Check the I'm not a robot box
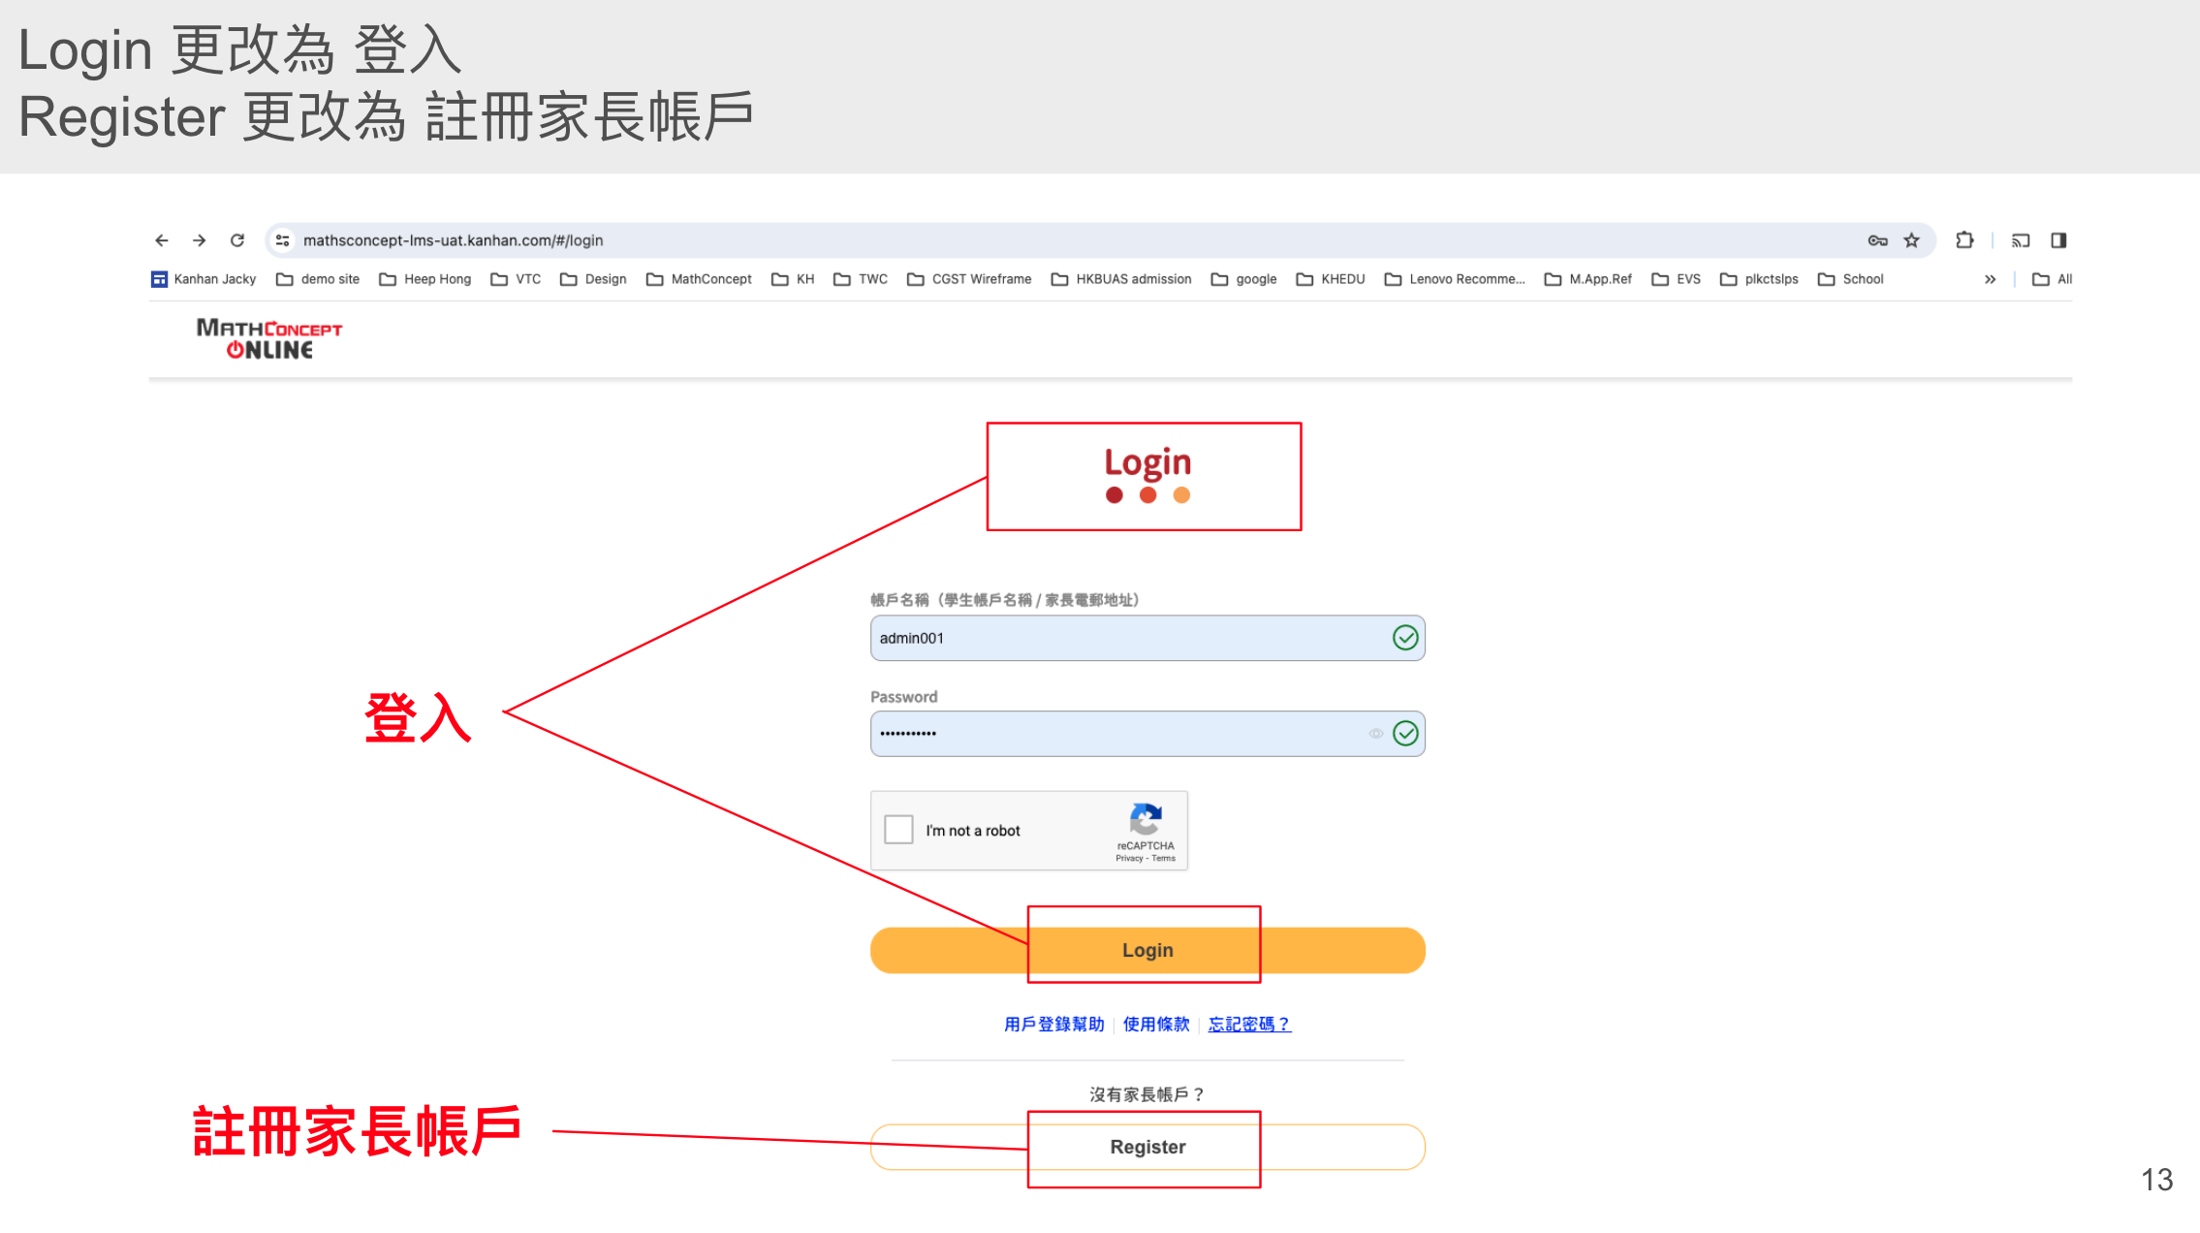This screenshot has width=2200, height=1233. coord(898,830)
